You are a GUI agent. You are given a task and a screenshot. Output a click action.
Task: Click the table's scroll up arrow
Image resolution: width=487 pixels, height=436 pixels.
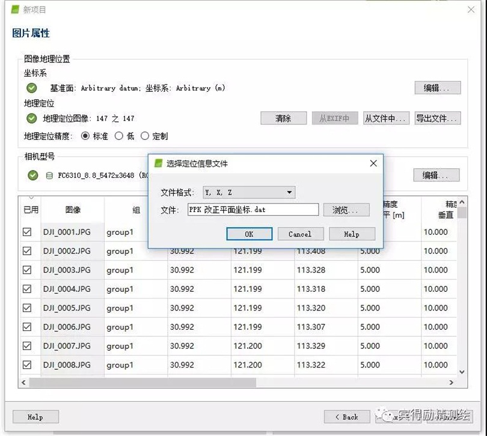coord(462,202)
